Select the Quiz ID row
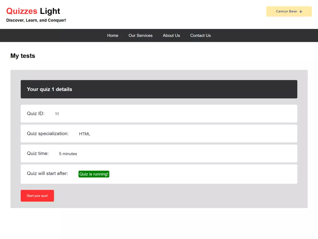The height and width of the screenshot is (239, 318). pos(159,113)
